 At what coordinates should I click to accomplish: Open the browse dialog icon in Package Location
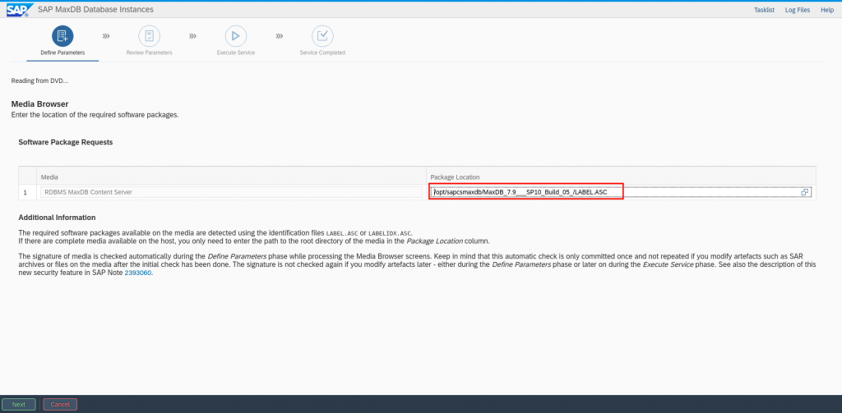click(x=805, y=192)
